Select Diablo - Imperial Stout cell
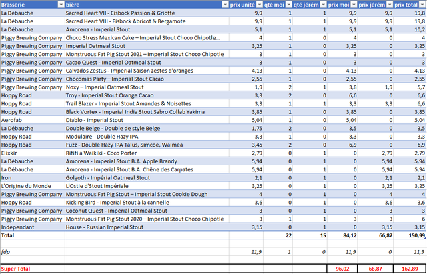The width and height of the screenshot is (427, 274). pyautogui.click(x=147, y=120)
